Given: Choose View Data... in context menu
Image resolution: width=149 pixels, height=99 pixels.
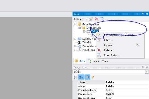Looking at the screenshot, I should point(120,55).
